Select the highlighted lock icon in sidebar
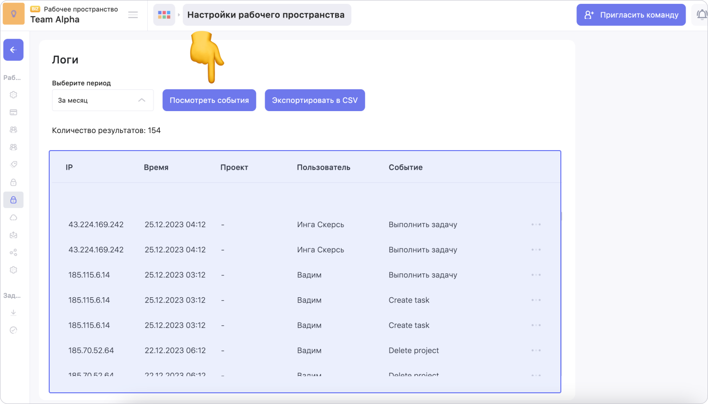 pyautogui.click(x=14, y=200)
